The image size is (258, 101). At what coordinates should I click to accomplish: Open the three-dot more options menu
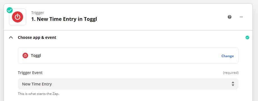(241, 17)
